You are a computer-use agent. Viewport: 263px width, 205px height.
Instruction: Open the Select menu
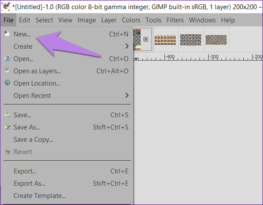pyautogui.click(x=44, y=20)
